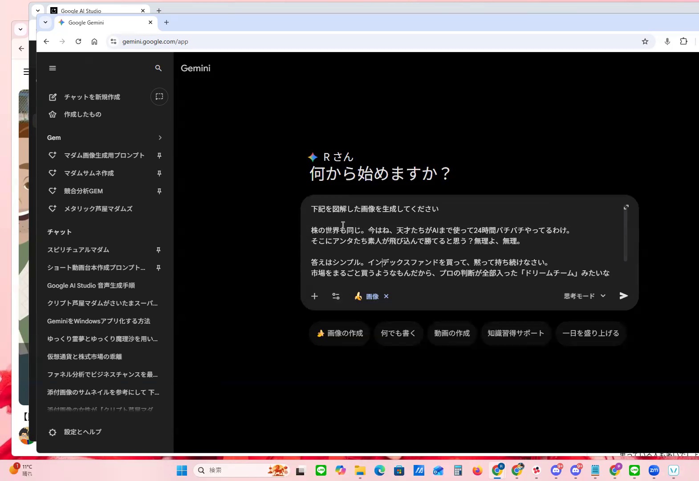Select the 画像 banana tool chip
This screenshot has height=481, width=699.
coord(367,296)
